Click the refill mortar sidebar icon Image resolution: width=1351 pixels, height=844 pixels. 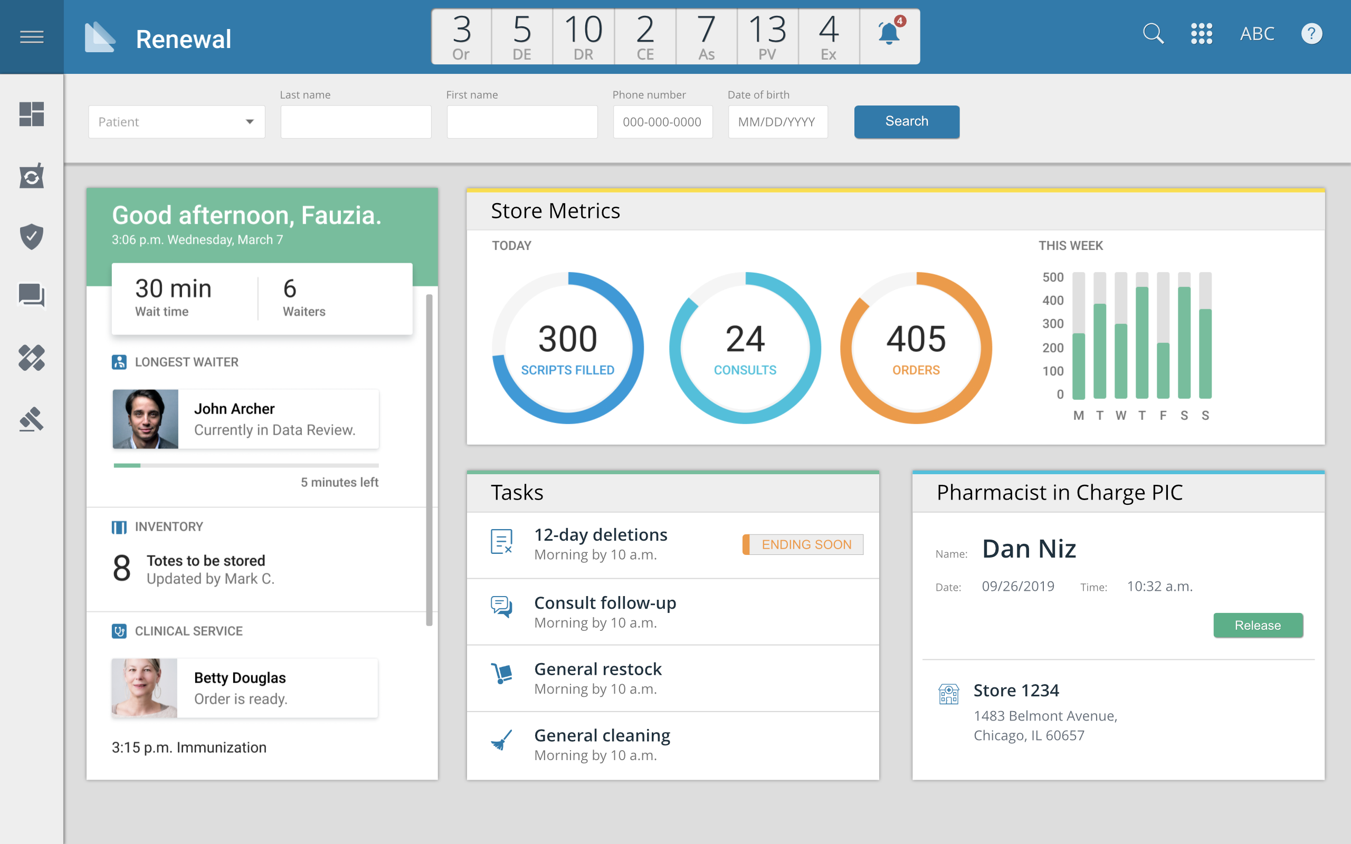[32, 176]
